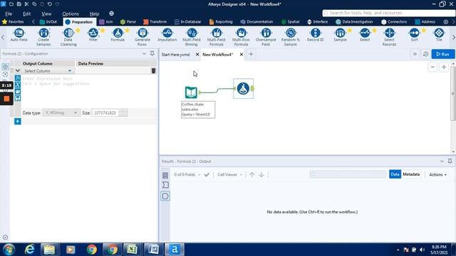Image resolution: width=456 pixels, height=256 pixels.
Task: Select the Select Records tool
Action: click(x=389, y=37)
